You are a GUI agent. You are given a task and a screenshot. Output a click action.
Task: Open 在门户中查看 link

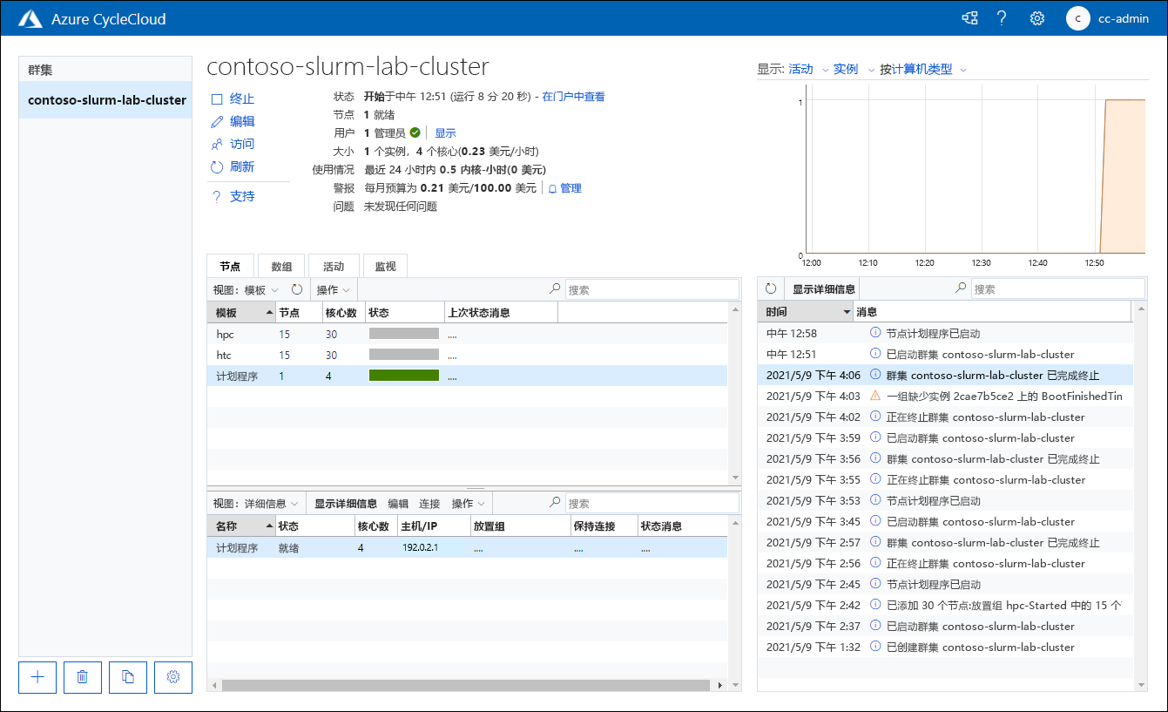pos(573,97)
